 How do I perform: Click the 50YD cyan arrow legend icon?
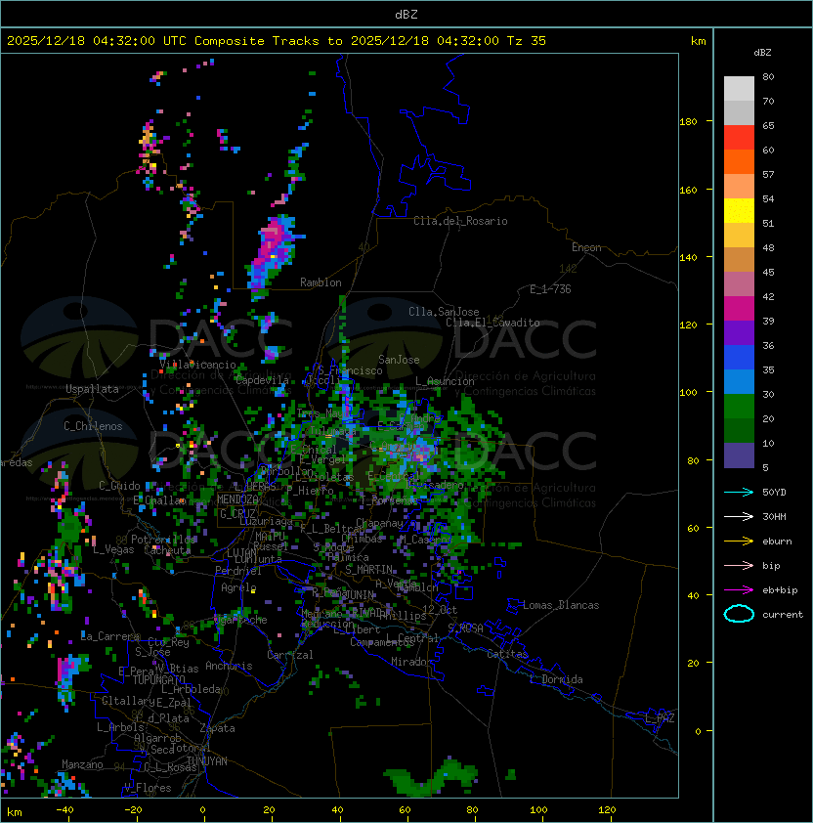click(x=739, y=493)
